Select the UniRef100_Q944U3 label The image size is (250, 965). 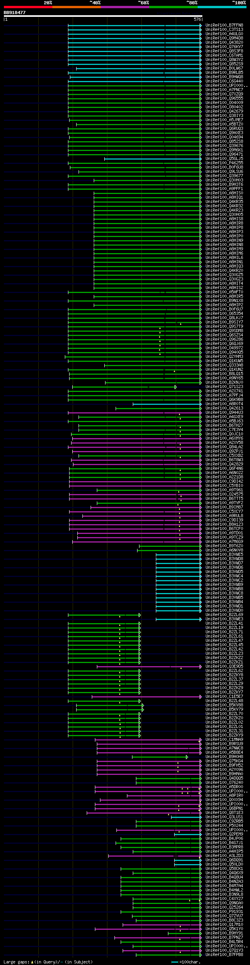(x=224, y=412)
